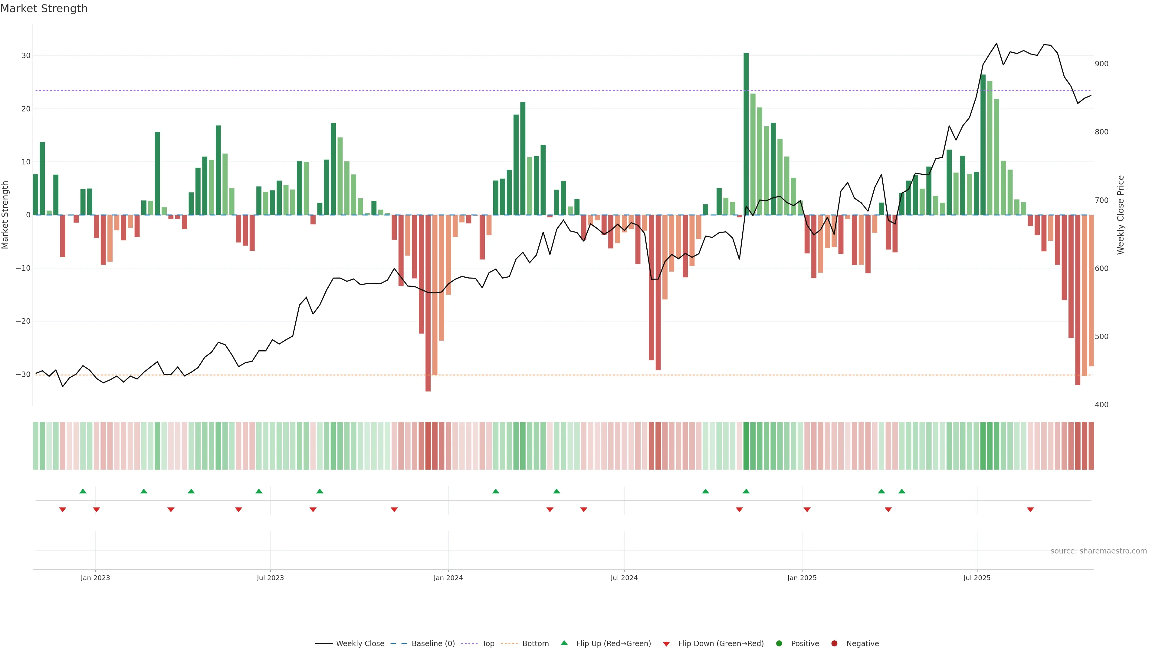Click the purple dotted Top legend icon
The height and width of the screenshot is (654, 1162).
tap(469, 644)
